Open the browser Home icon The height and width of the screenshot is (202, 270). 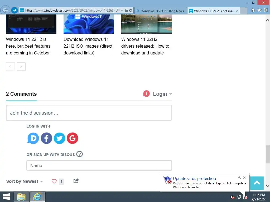pyautogui.click(x=253, y=10)
